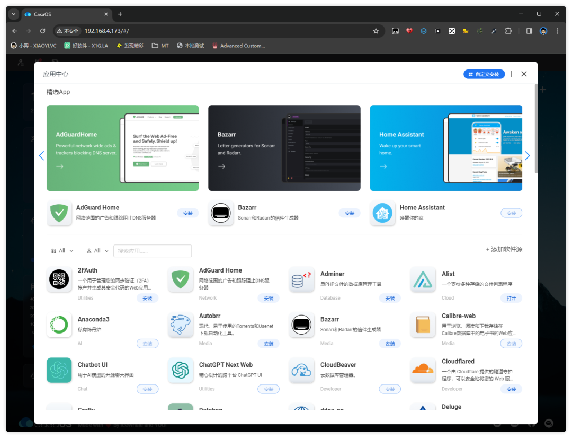Open the 小羿 - XIAOYI.VC bookmark
Screen dimensions: 572x438
tap(33, 46)
